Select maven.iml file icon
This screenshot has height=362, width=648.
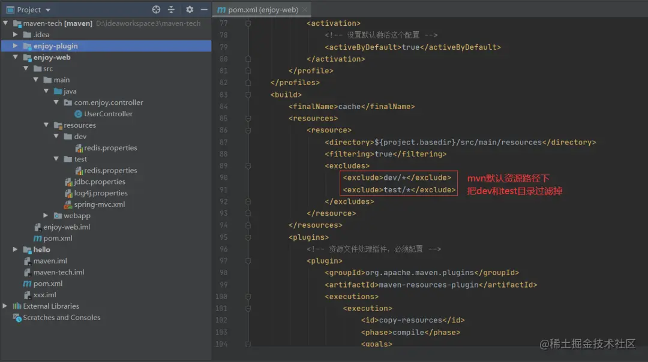pyautogui.click(x=27, y=261)
